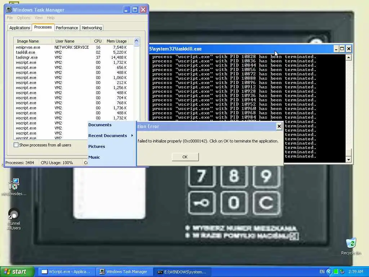Select the wscript.exe row using 704 K

71,98
